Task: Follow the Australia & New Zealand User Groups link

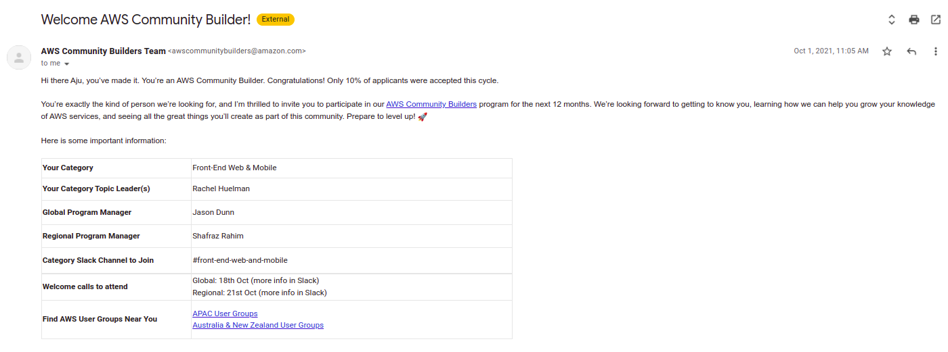Action: (258, 325)
